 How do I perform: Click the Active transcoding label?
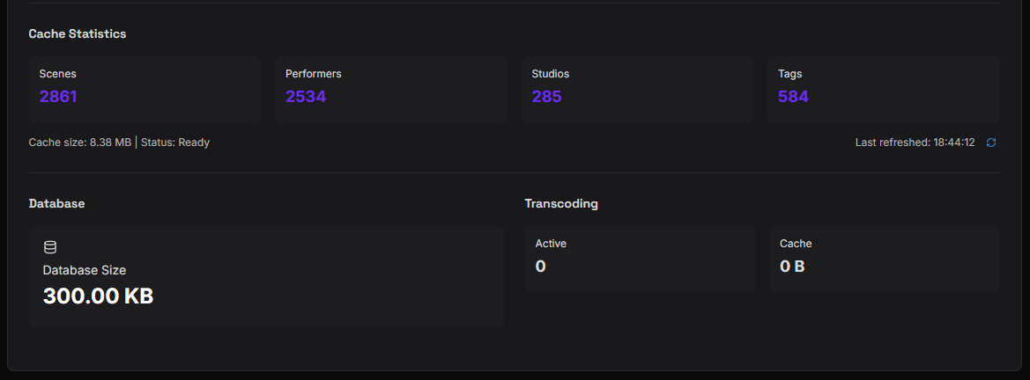[x=551, y=244]
